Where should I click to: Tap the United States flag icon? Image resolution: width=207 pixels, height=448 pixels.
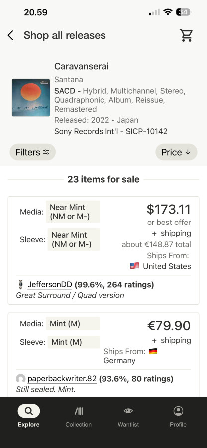(135, 266)
